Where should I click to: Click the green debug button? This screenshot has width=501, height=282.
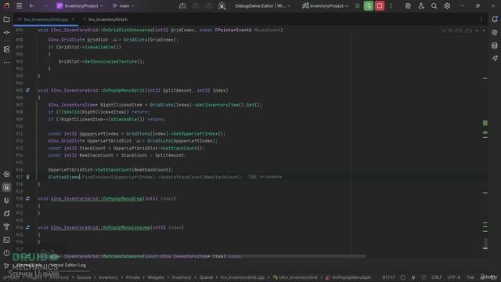pos(369,5)
